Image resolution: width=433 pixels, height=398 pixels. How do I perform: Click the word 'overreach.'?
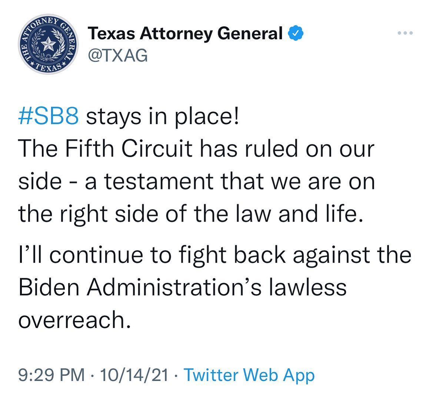pos(74,320)
